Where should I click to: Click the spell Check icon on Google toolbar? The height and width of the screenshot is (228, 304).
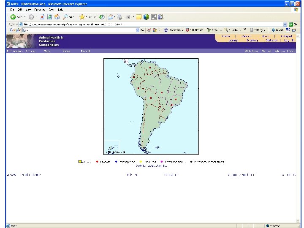tap(209, 30)
